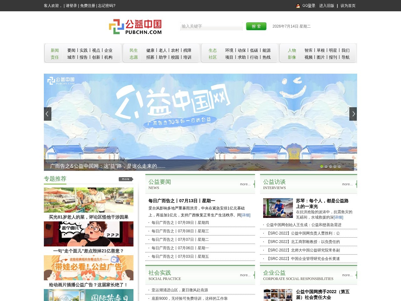
Task: Click the green 搜索 button
Action: tap(256, 26)
